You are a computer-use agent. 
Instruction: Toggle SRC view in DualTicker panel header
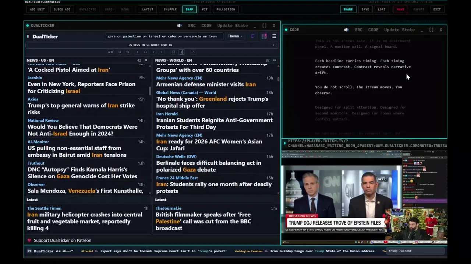coord(192,26)
